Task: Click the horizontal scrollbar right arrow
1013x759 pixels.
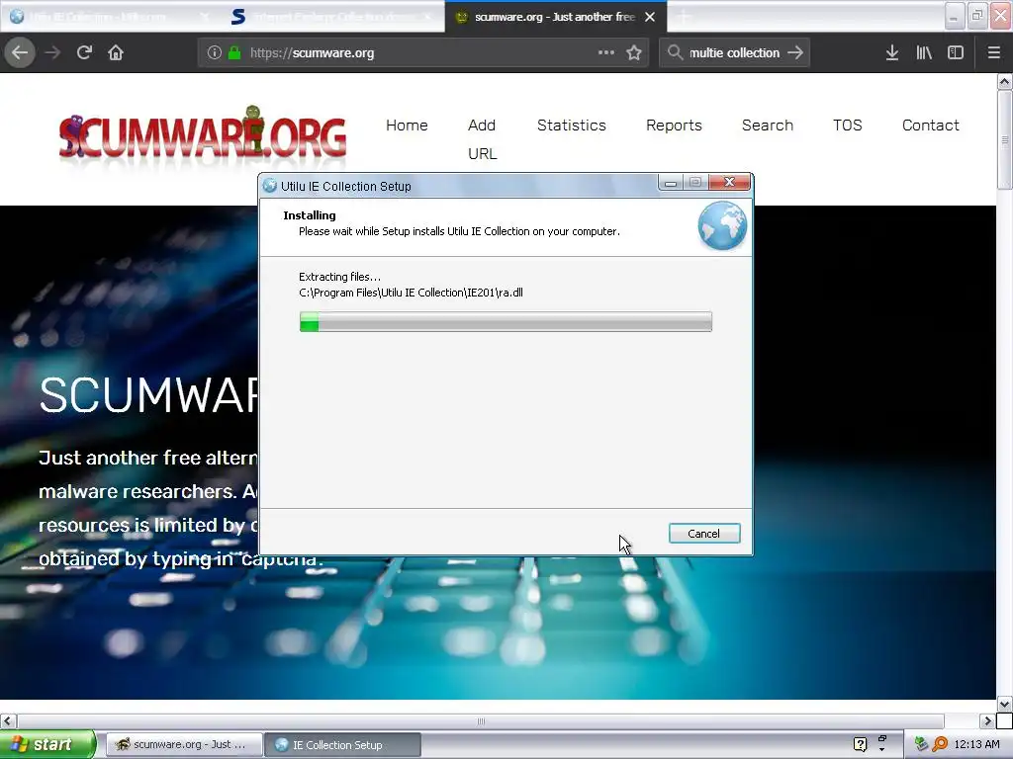Action: (987, 720)
